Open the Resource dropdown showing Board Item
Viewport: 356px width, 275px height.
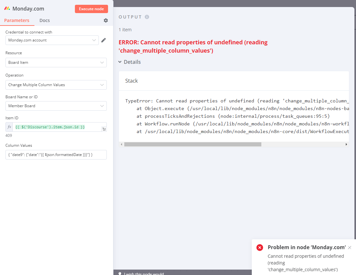56,63
